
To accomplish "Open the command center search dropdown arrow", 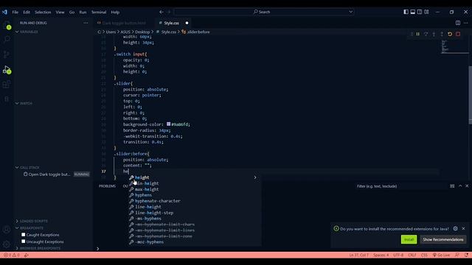I will [x=351, y=12].
